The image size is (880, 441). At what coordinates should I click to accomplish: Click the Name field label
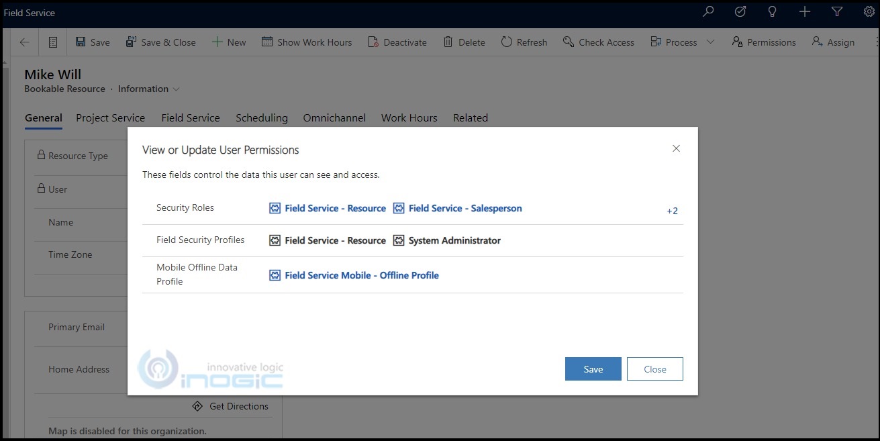(61, 222)
